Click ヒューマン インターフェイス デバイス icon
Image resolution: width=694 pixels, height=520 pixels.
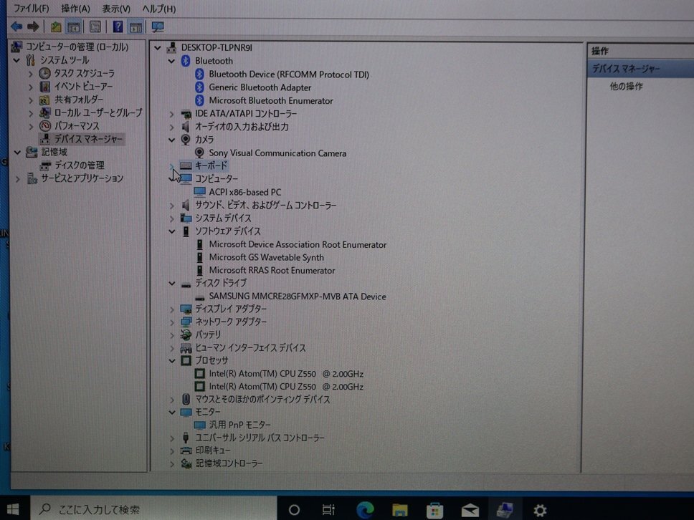pos(186,348)
